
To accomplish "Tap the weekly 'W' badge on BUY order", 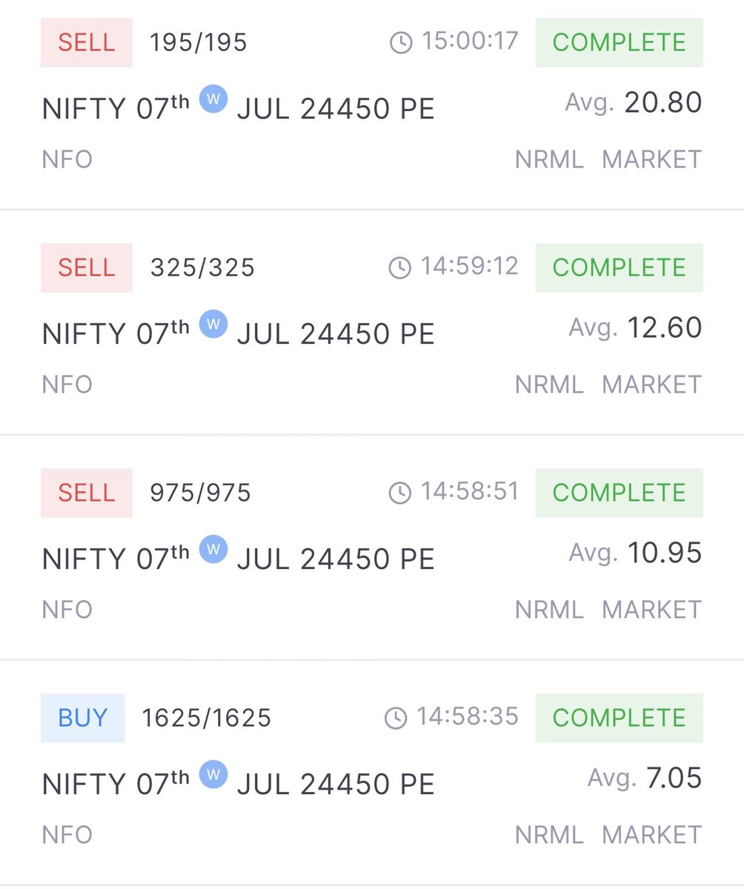I will tap(213, 775).
